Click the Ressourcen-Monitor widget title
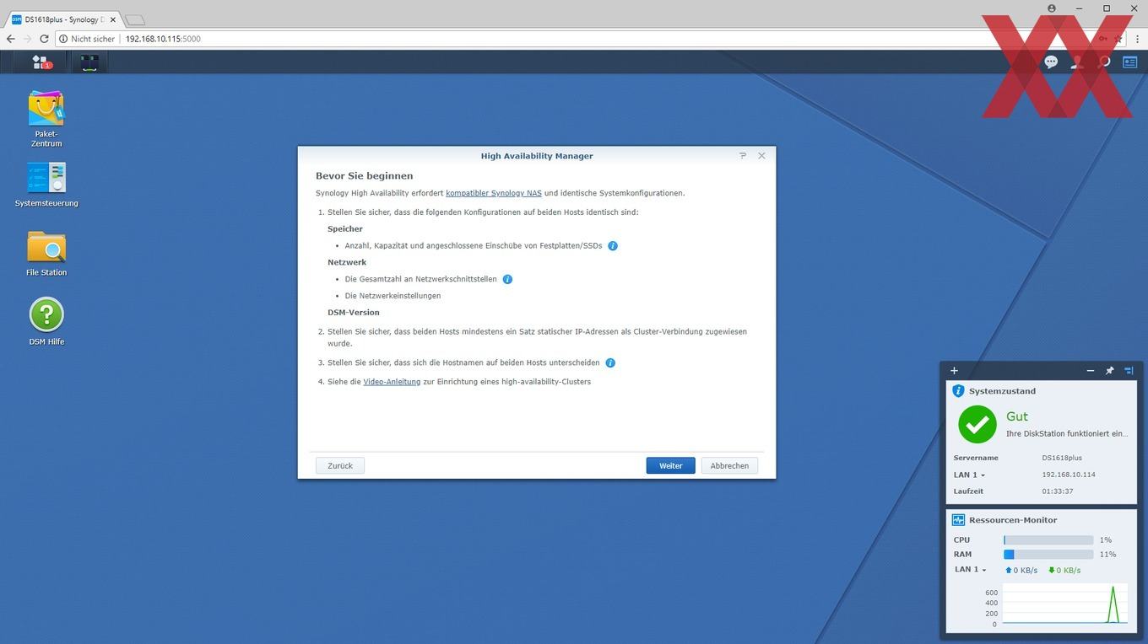The height and width of the screenshot is (644, 1148). tap(1013, 520)
